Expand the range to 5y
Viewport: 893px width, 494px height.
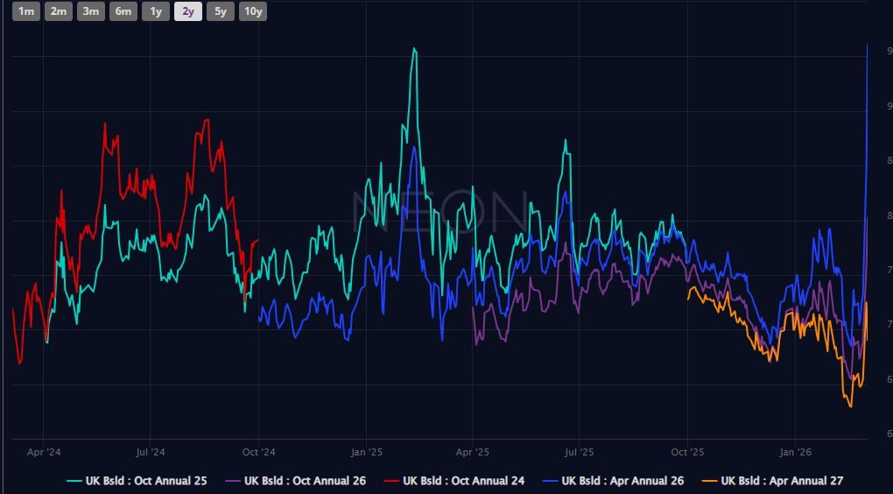click(220, 11)
